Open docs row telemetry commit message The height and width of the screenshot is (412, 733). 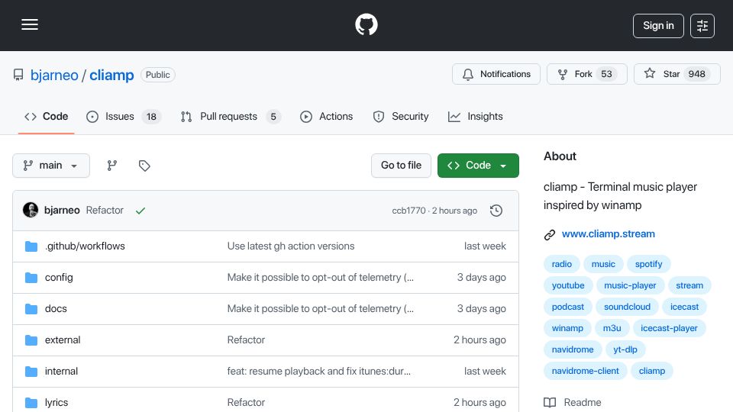click(320, 309)
